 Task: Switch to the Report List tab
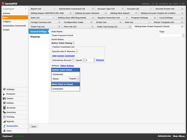click(x=36, y=9)
